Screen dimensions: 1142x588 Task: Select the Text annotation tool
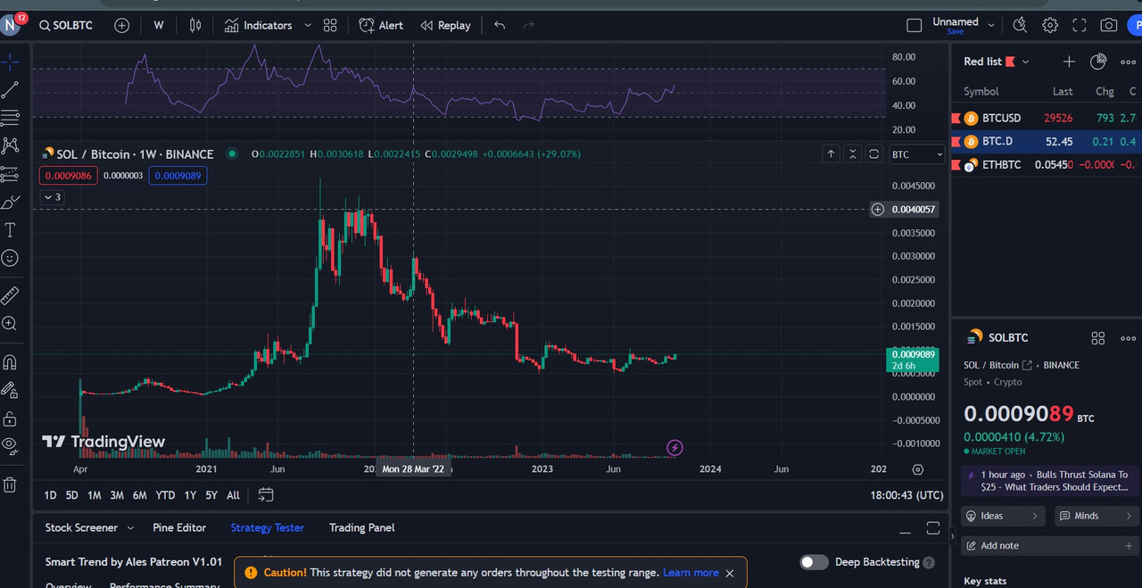pyautogui.click(x=10, y=230)
